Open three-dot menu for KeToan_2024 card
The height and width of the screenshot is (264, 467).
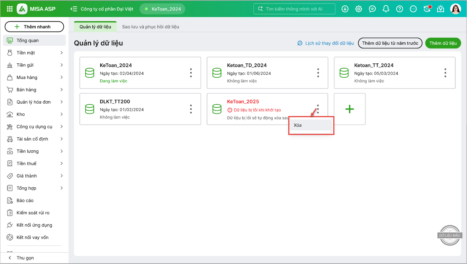(x=191, y=73)
